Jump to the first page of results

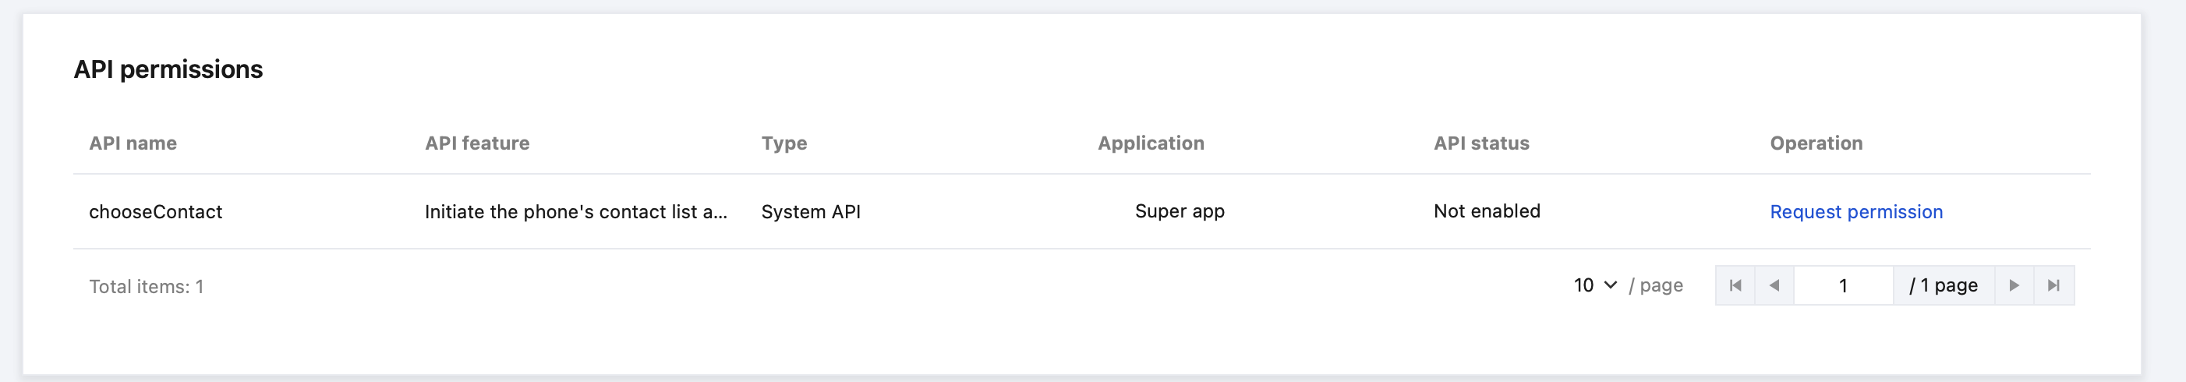click(x=1735, y=285)
